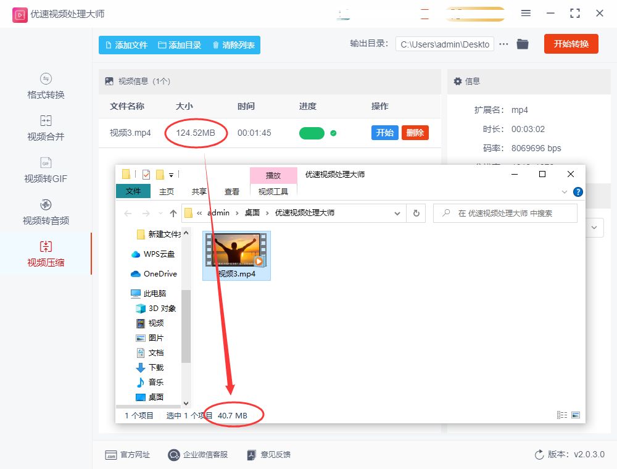Open the 格式转换 format conversion module
Image resolution: width=617 pixels, height=469 pixels.
pyautogui.click(x=46, y=86)
